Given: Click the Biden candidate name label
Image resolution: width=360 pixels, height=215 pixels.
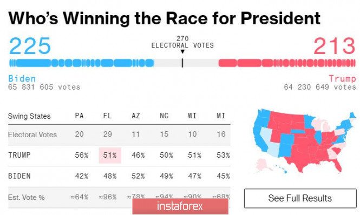Looking at the screenshot, I should 22,79.
